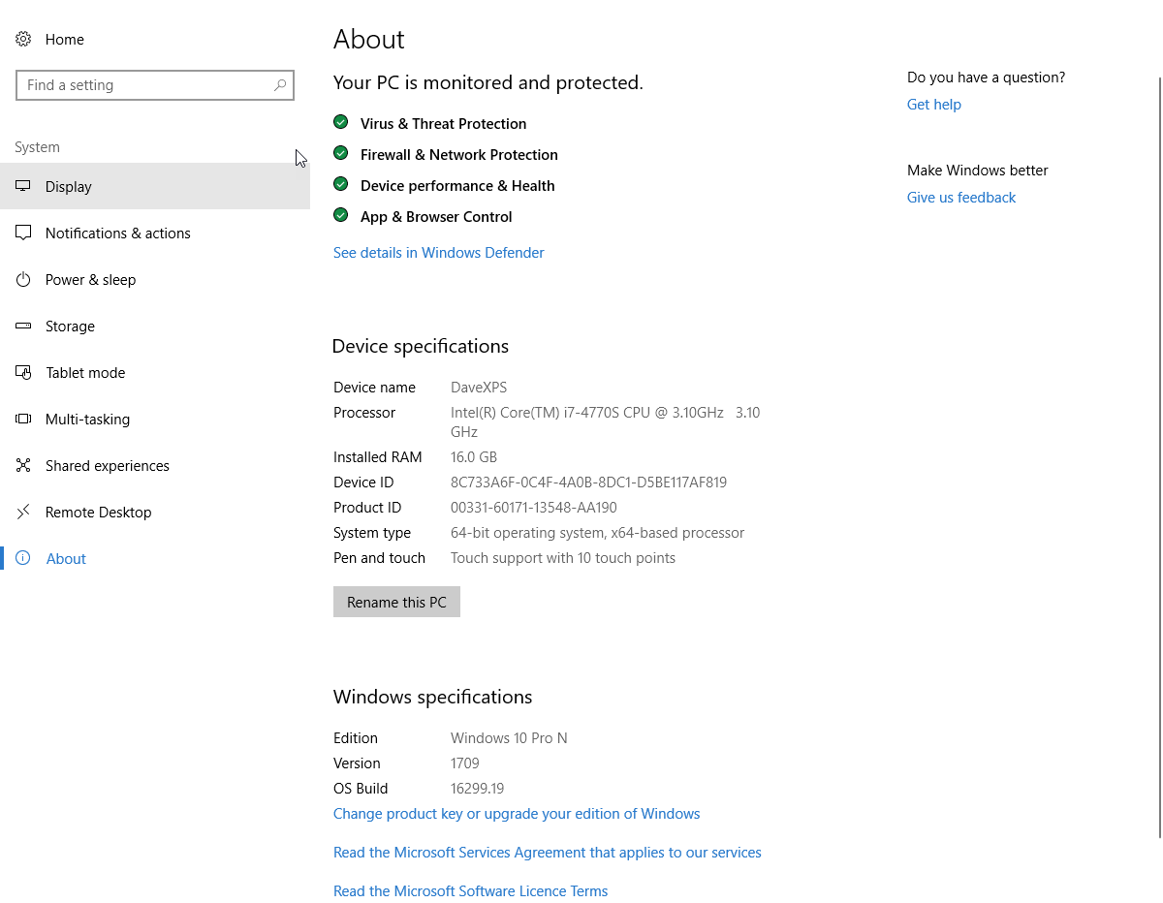Click the App & Browser Control checkmark
Screen dimensions: 1163x903
(x=340, y=214)
